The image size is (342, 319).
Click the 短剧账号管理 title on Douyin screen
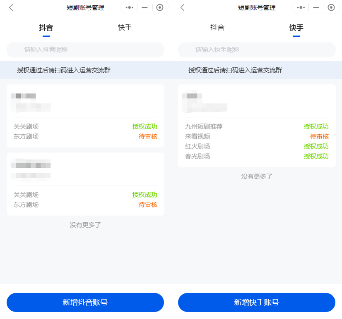pyautogui.click(x=85, y=8)
